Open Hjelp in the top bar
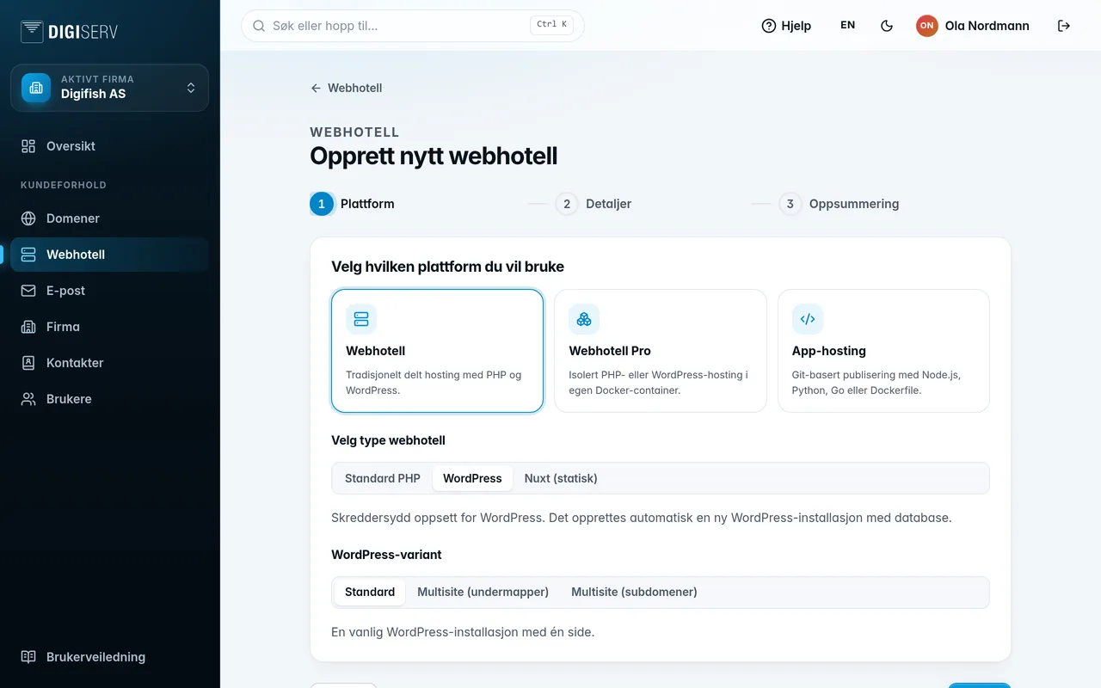 pos(786,26)
